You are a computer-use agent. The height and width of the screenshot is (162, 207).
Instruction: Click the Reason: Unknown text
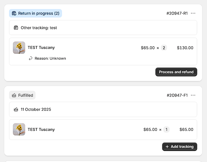click(50, 58)
